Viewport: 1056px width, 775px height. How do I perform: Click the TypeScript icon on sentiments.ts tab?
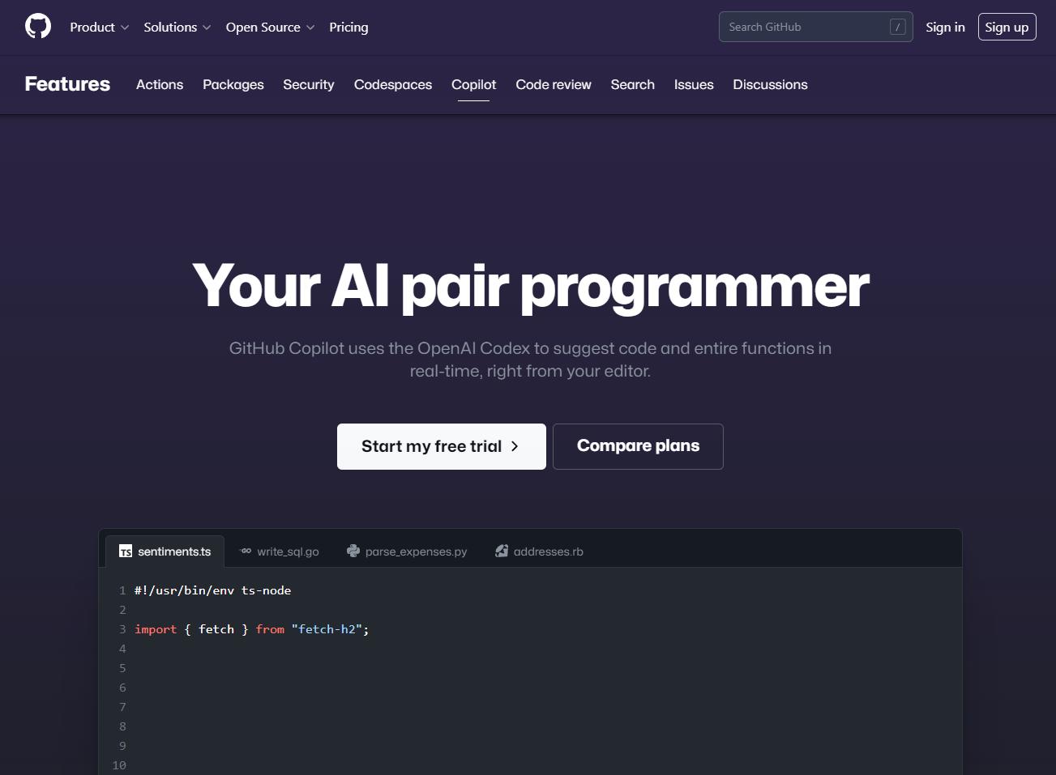[x=126, y=551]
